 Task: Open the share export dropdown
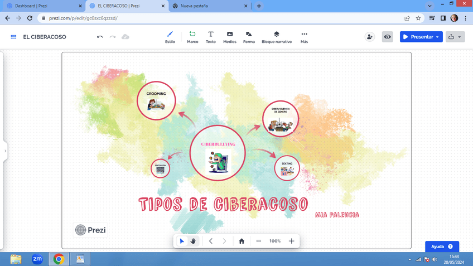[455, 37]
